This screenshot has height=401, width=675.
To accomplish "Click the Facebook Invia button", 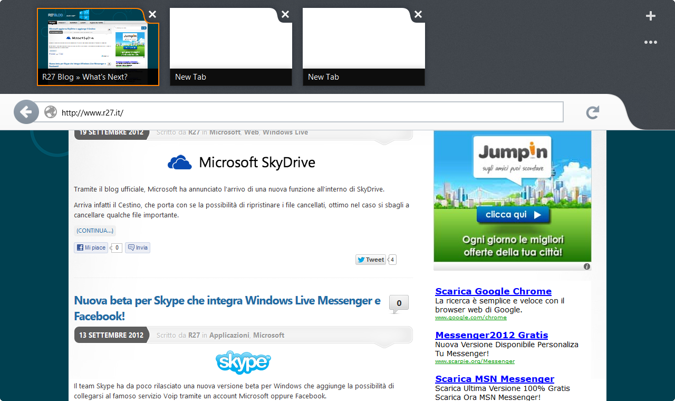I will pos(138,247).
